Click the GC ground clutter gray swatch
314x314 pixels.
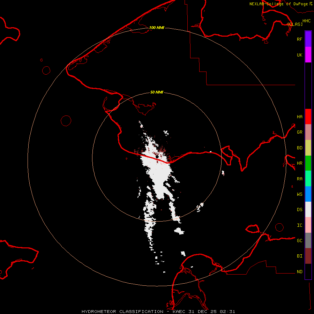pyautogui.click(x=308, y=240)
